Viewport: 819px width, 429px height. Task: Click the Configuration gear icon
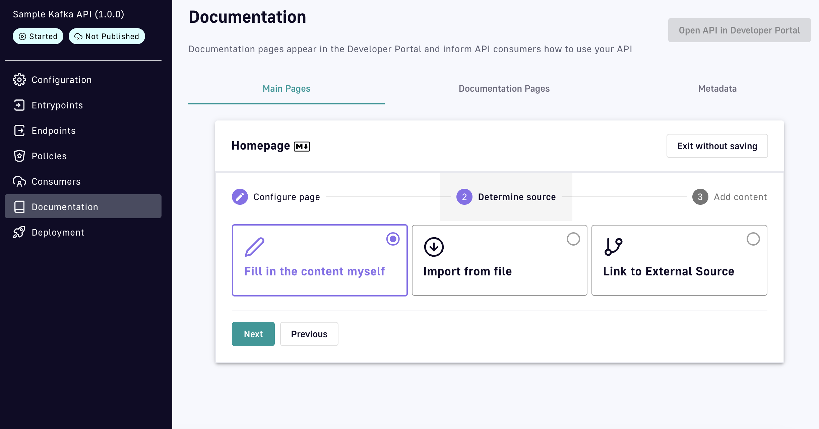(19, 80)
